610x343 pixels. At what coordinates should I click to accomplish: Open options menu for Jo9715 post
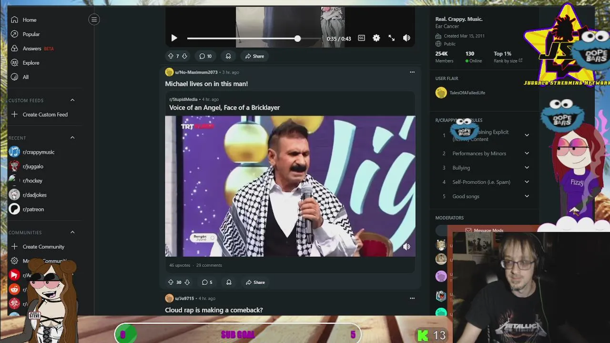[412, 299]
